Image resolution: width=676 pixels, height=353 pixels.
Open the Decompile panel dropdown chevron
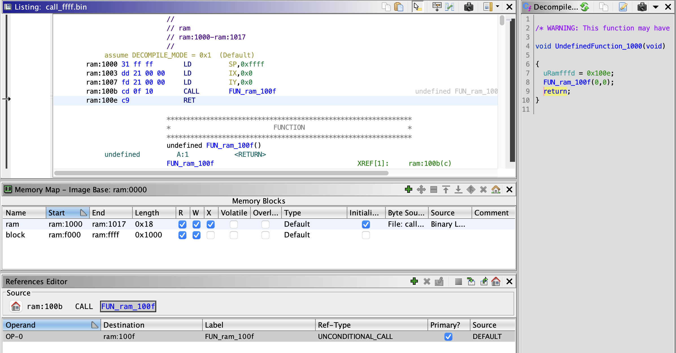656,7
